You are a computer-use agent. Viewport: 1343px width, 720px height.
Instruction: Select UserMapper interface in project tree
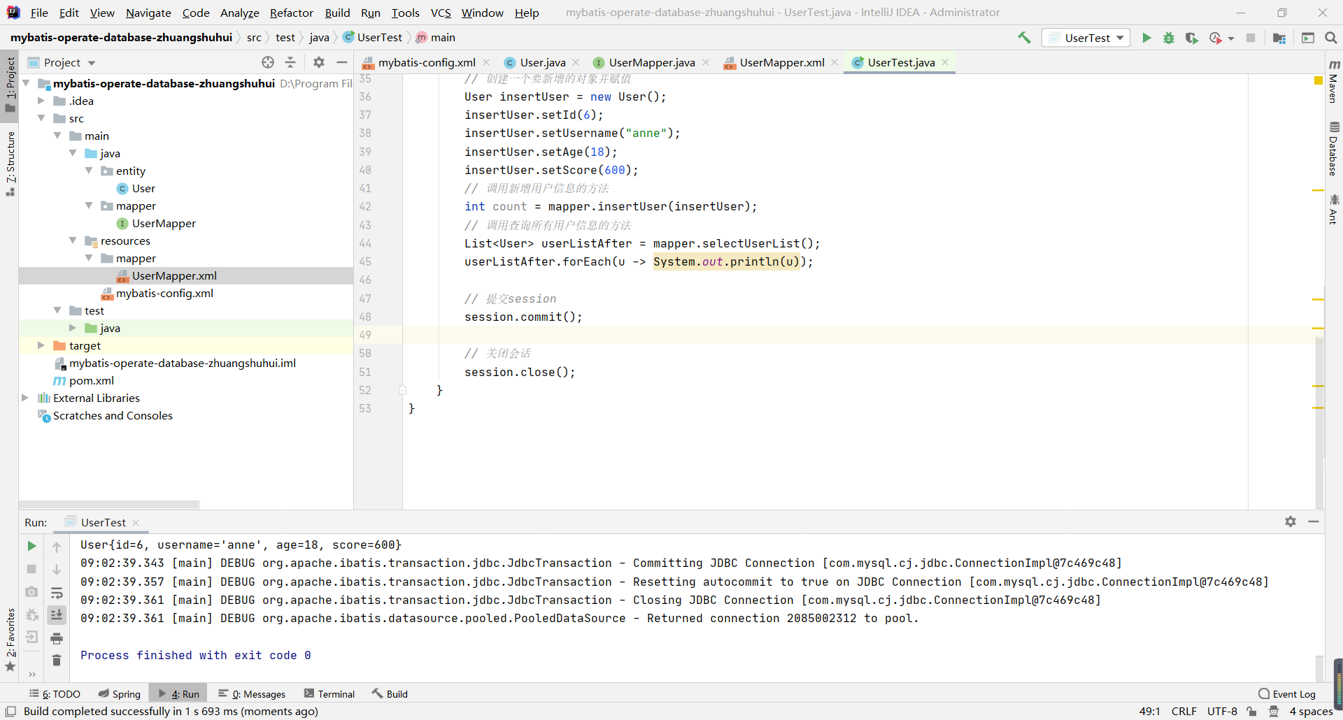tap(164, 223)
